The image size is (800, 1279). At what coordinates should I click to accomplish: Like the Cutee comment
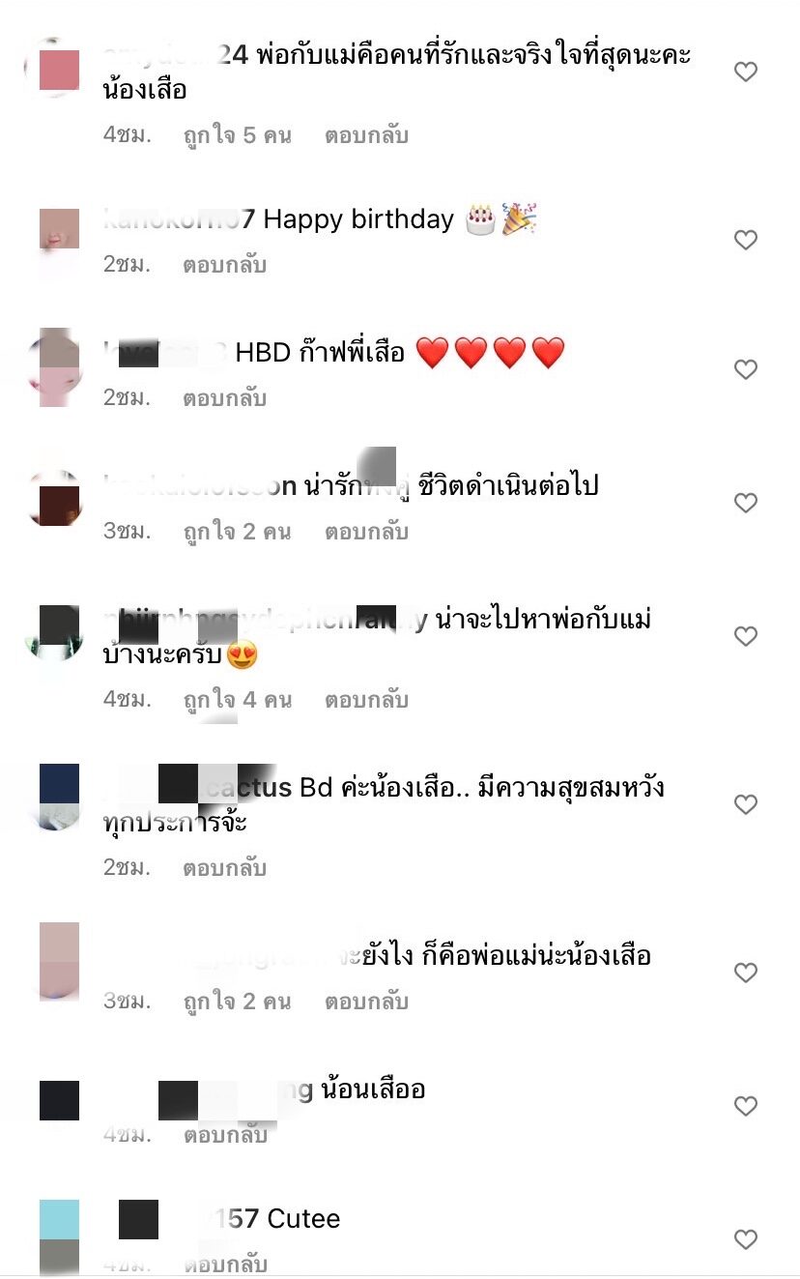(745, 1239)
